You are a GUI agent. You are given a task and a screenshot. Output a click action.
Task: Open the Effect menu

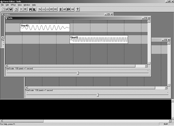coord(13,5)
